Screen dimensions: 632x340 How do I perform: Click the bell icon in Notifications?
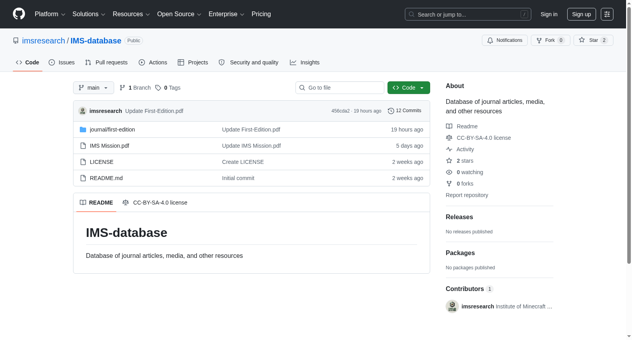[490, 40]
